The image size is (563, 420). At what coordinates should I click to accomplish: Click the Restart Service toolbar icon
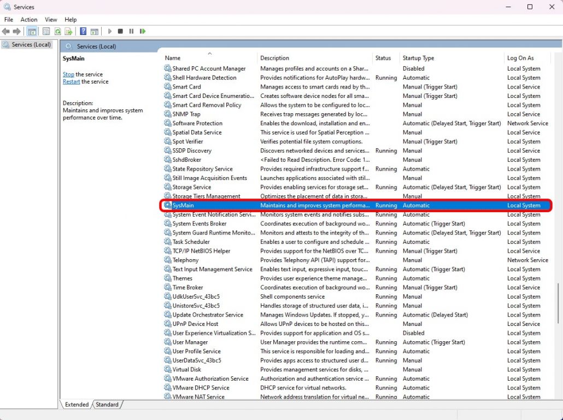[x=143, y=32]
